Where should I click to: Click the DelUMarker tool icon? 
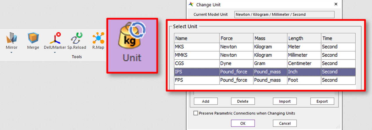click(x=55, y=38)
